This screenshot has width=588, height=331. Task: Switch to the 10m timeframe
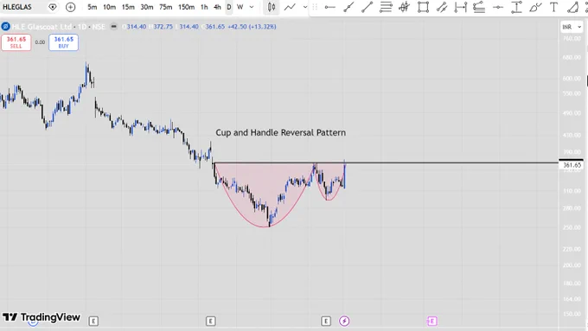pos(110,7)
